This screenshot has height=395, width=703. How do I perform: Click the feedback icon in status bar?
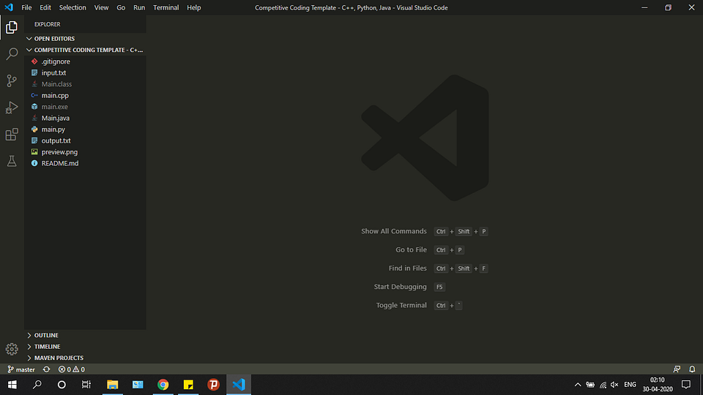click(x=677, y=369)
